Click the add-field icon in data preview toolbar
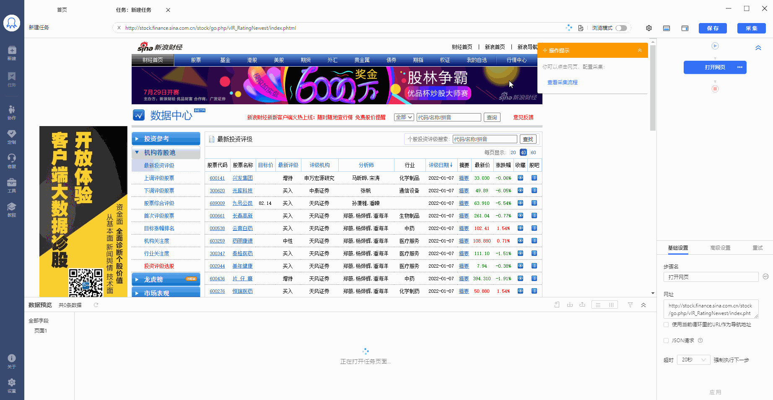The width and height of the screenshot is (773, 400). click(557, 305)
